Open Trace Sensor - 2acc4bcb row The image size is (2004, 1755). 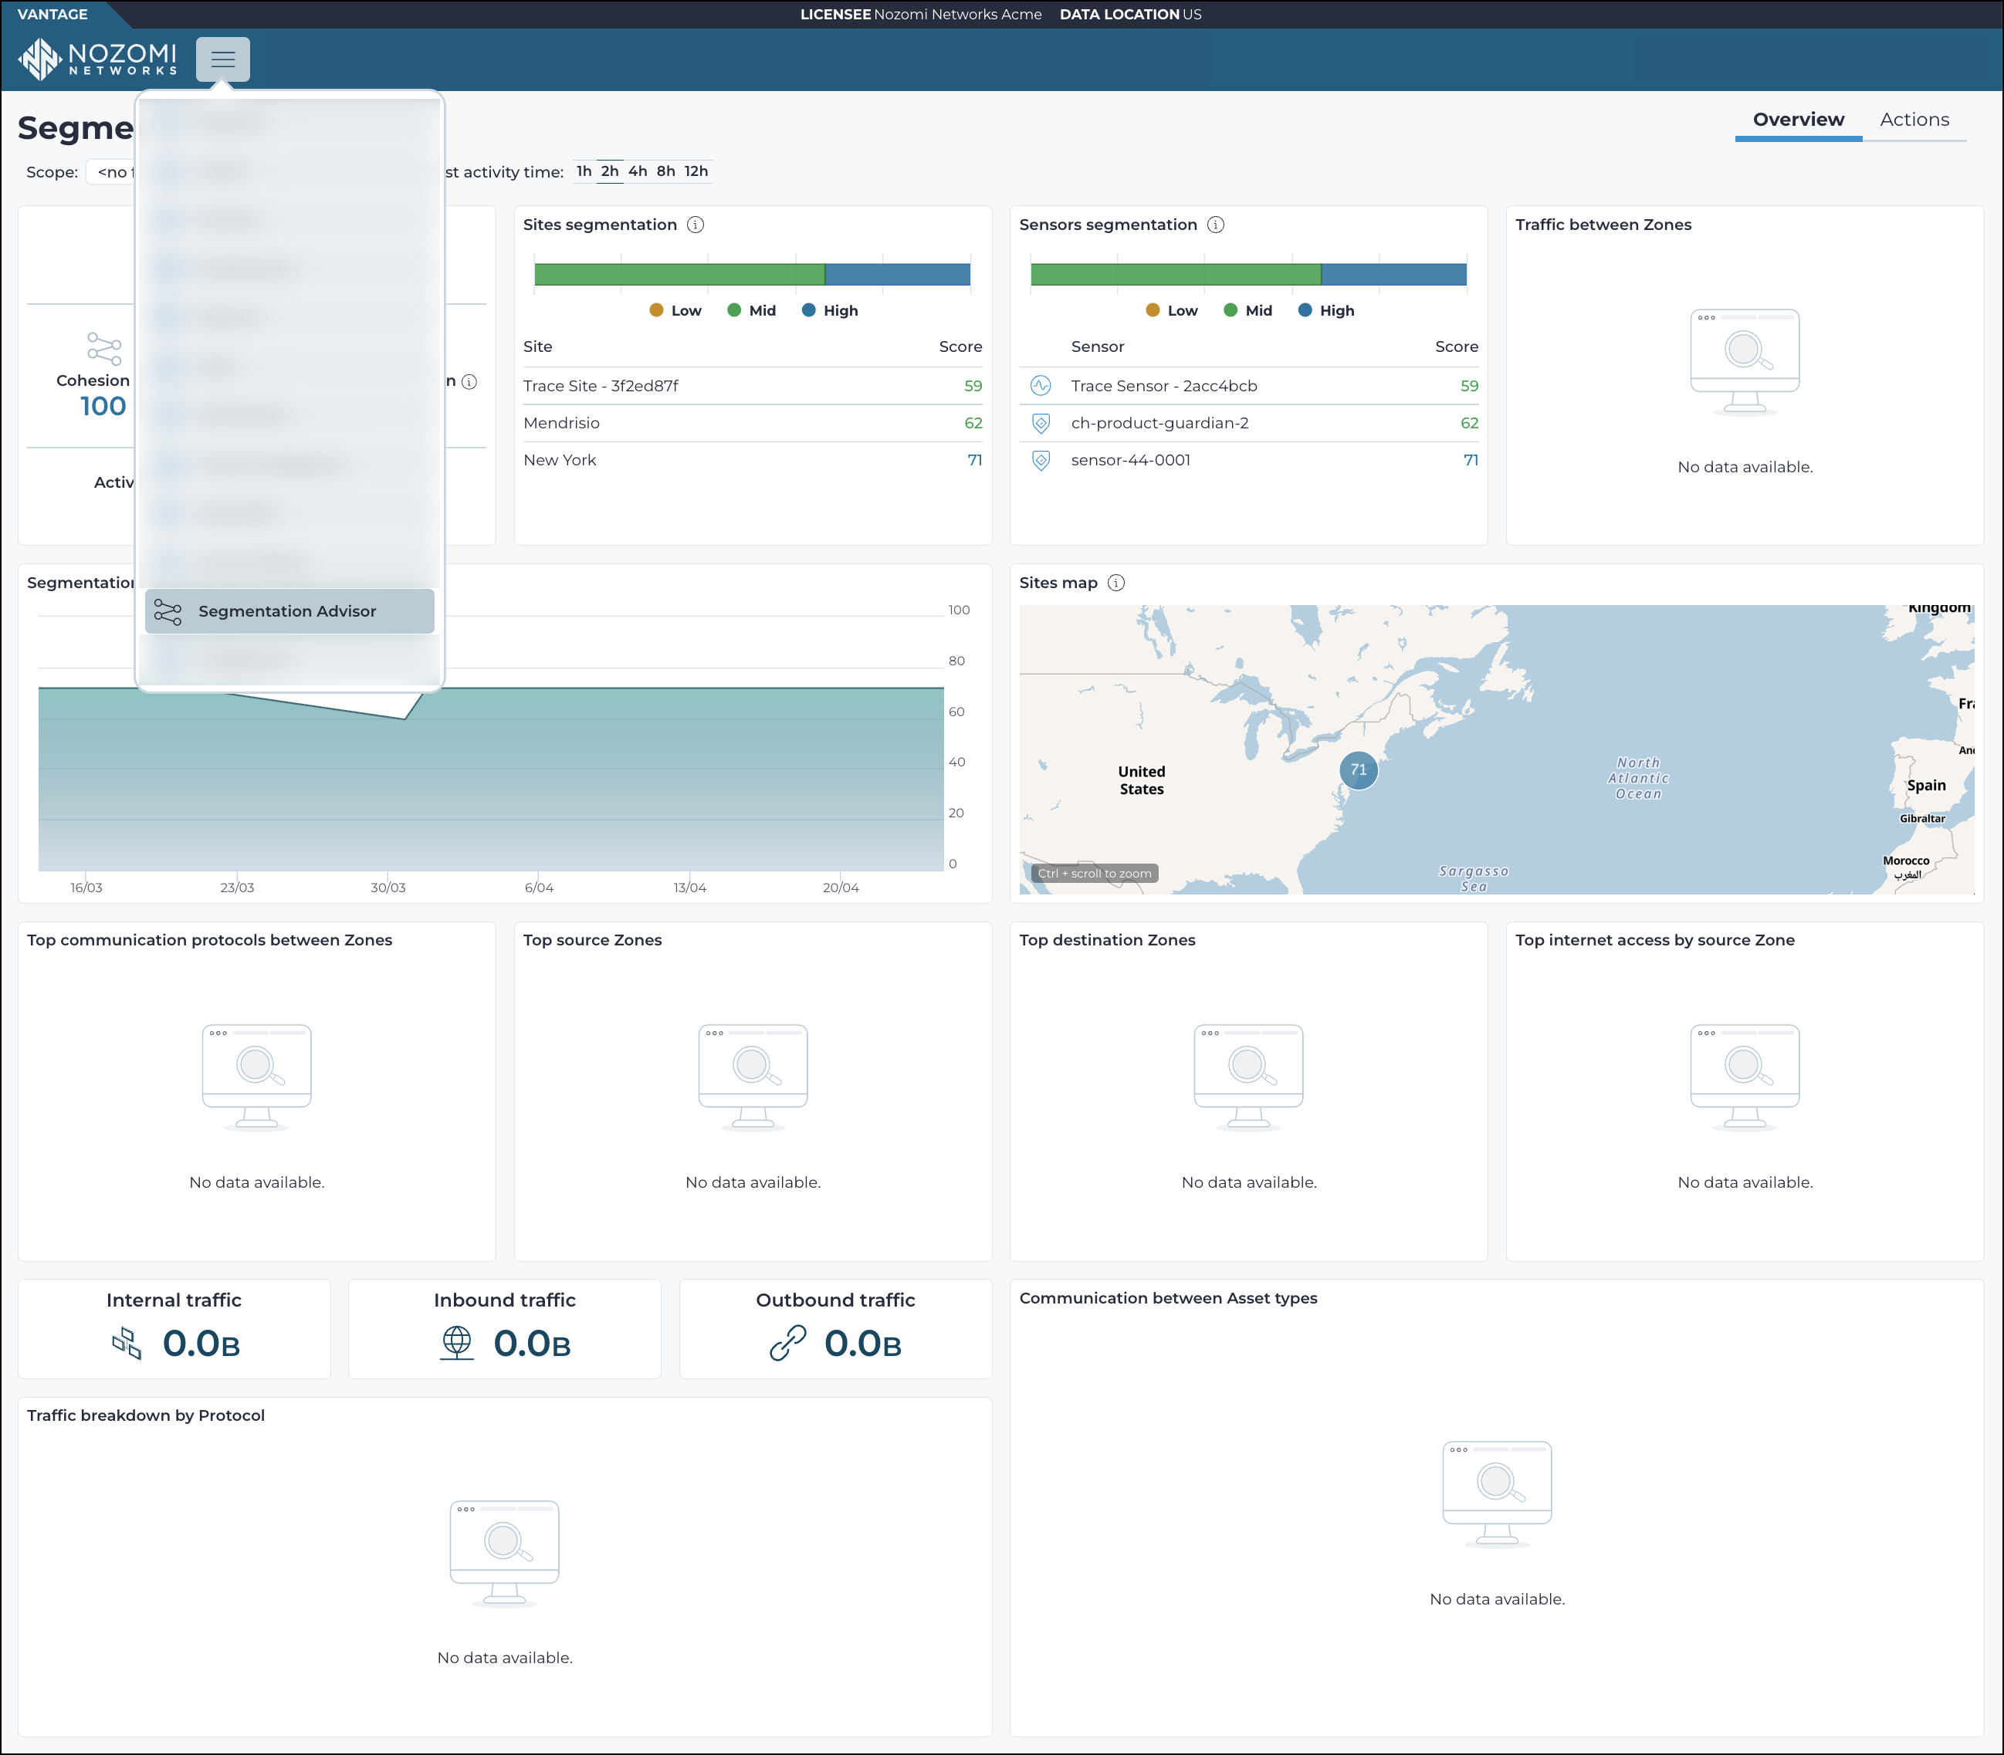tap(1249, 386)
